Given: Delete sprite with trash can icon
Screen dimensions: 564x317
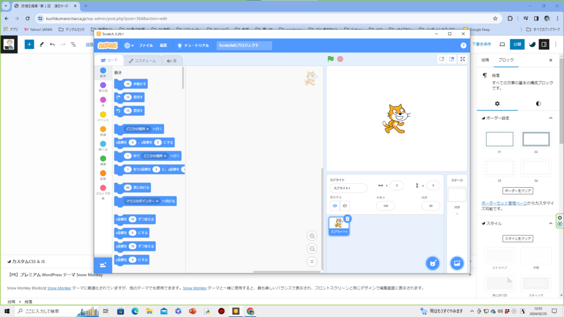Looking at the screenshot, I should pyautogui.click(x=348, y=218).
